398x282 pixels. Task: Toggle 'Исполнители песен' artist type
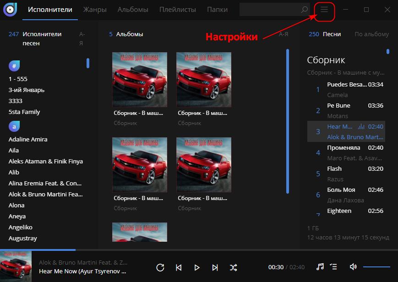tap(42, 38)
